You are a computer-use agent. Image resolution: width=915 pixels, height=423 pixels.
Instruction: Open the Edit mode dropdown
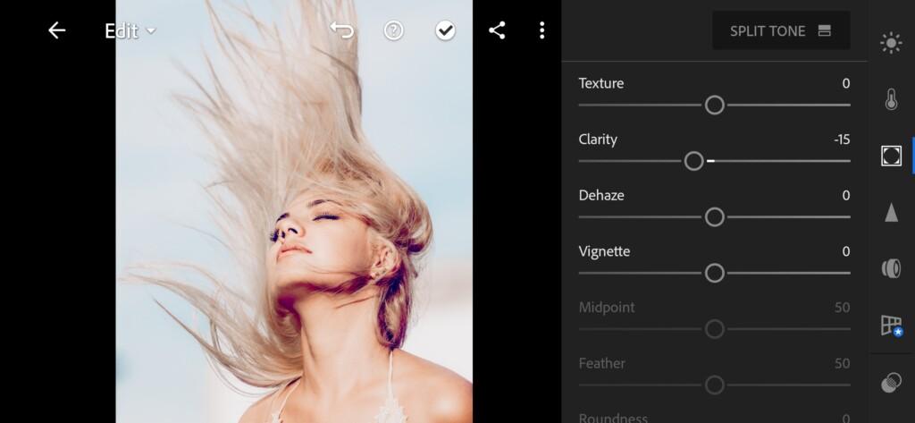[x=130, y=31]
